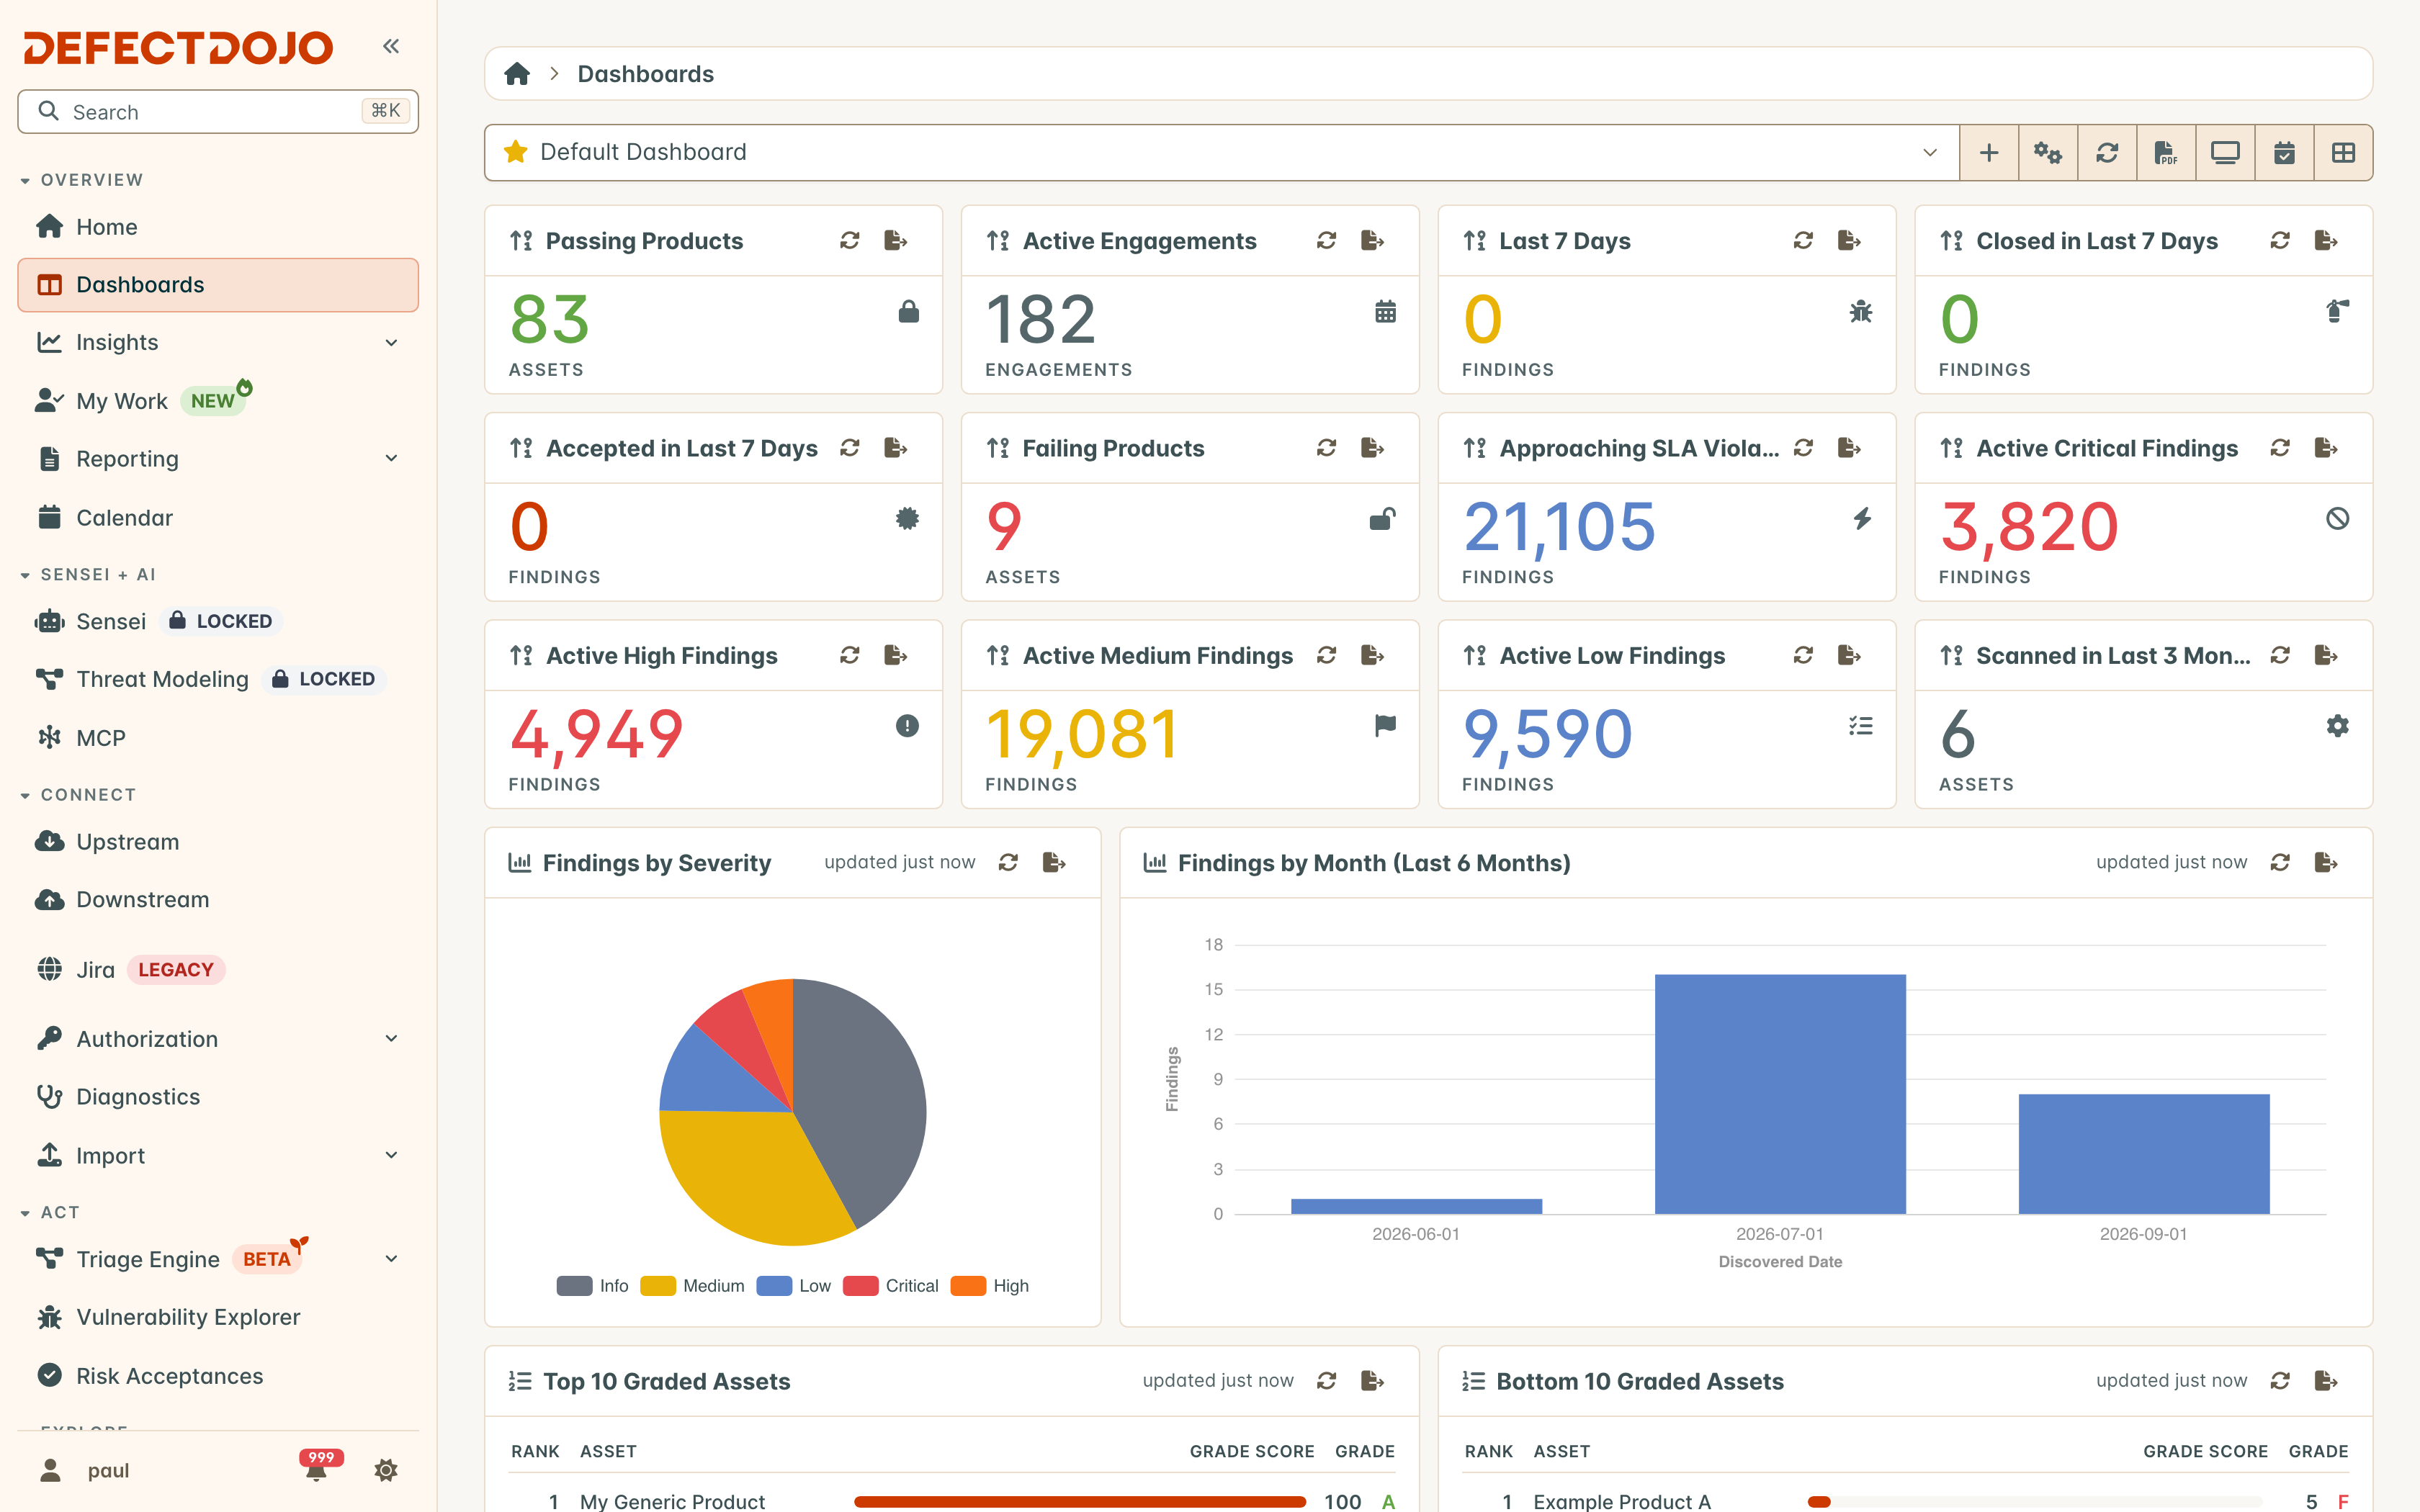Collapse the sidebar with the double chevron
Screen dimensions: 2420x1512
tap(391, 46)
